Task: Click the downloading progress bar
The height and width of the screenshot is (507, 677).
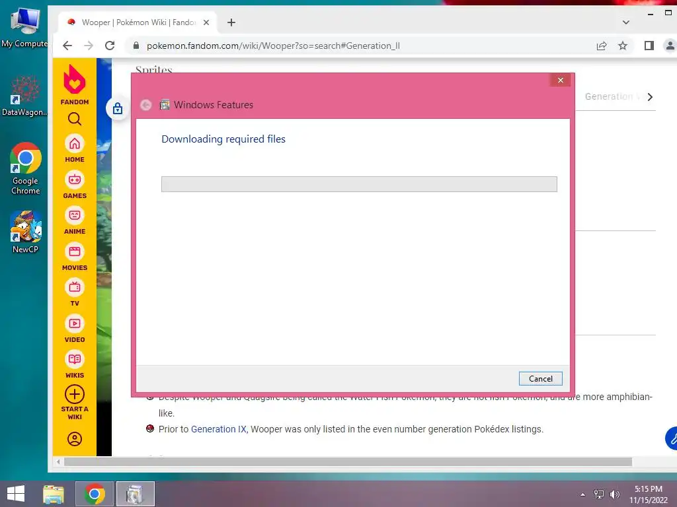Action: coord(359,184)
